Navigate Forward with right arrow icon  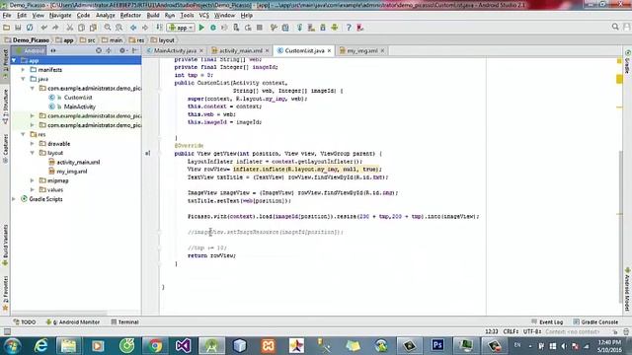coord(145,28)
